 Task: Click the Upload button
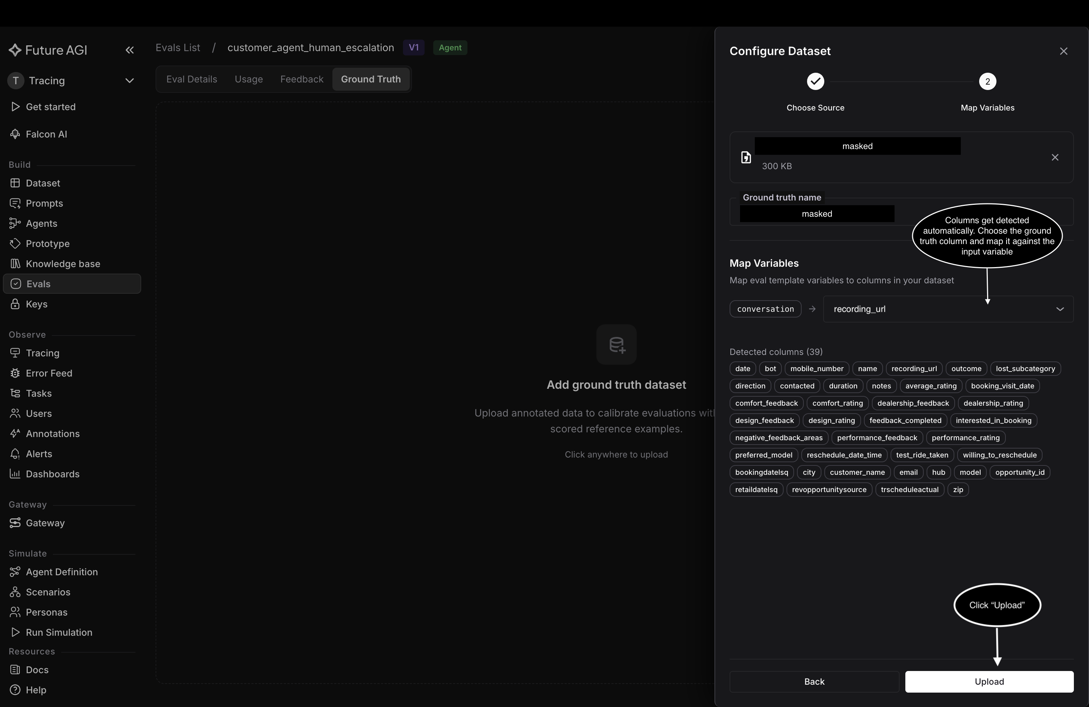989,681
